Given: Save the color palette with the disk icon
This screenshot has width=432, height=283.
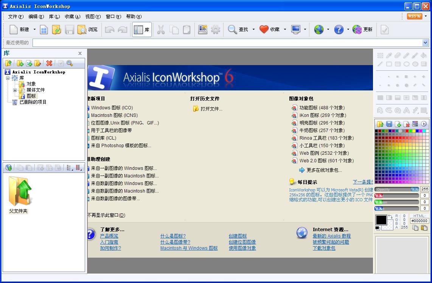Looking at the screenshot, I should coord(389,124).
